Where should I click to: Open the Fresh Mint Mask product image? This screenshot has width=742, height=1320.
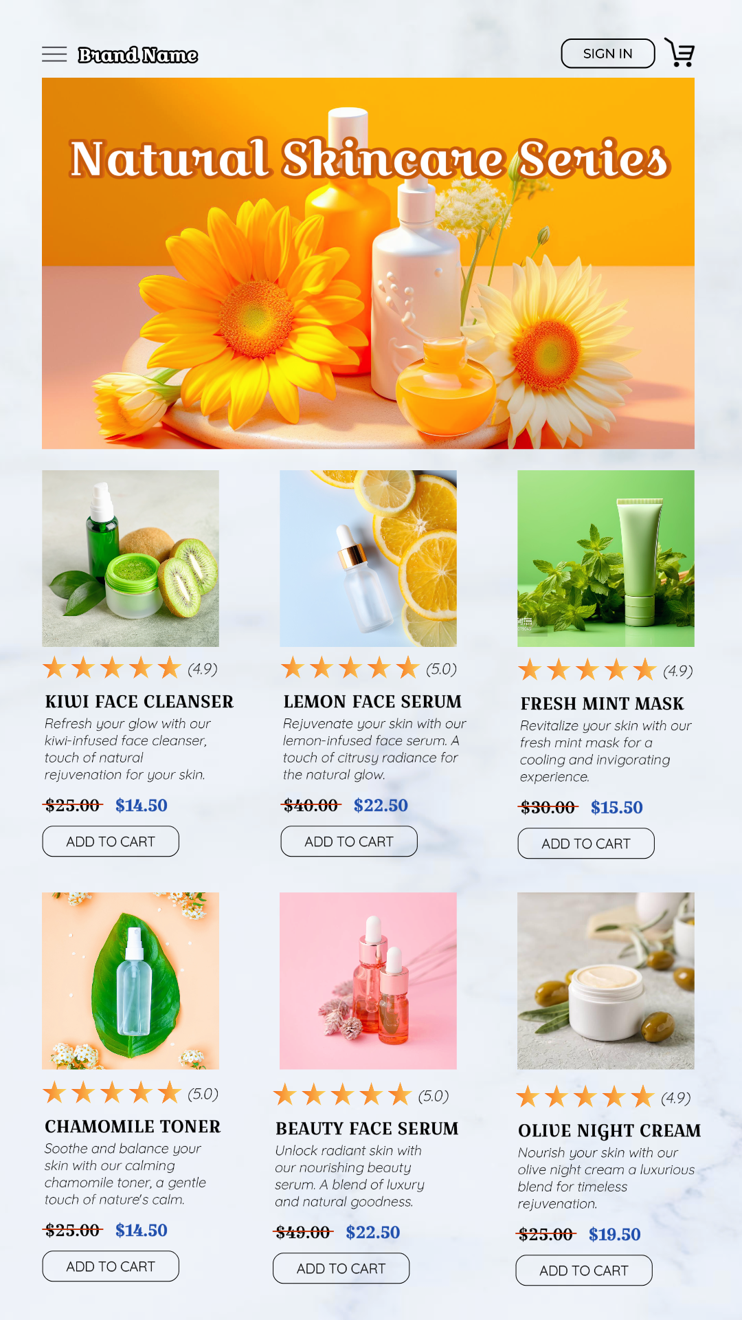pyautogui.click(x=606, y=558)
